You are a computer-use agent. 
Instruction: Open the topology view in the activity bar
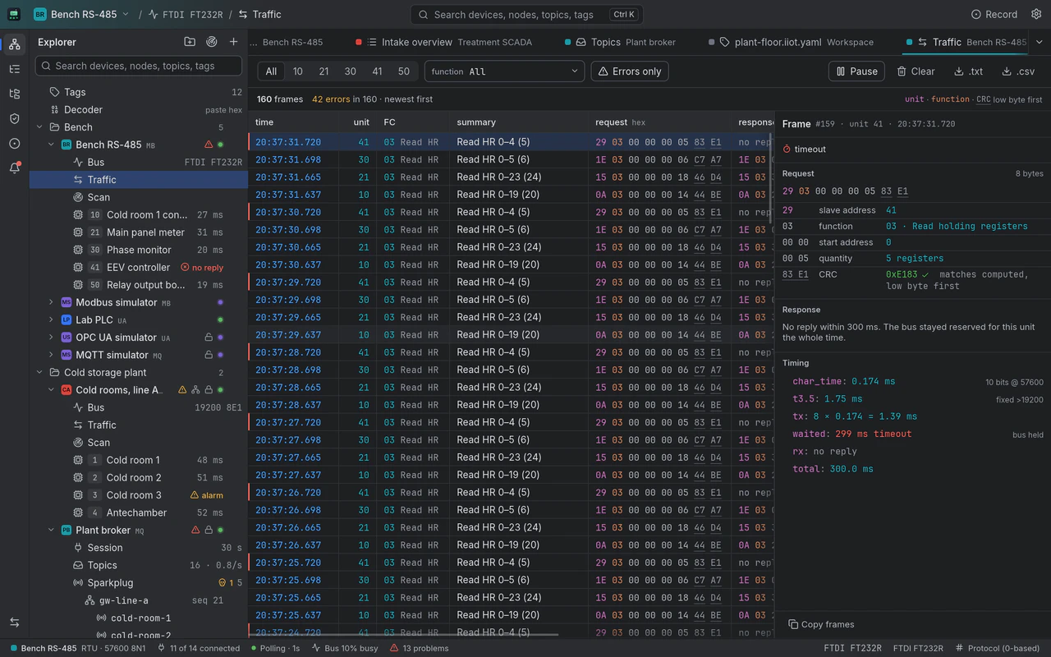[14, 44]
